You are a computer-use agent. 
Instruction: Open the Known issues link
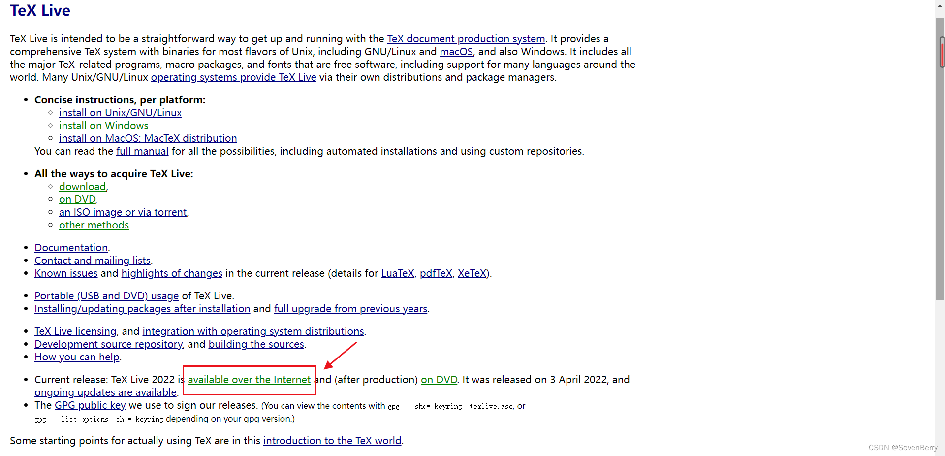click(x=66, y=273)
